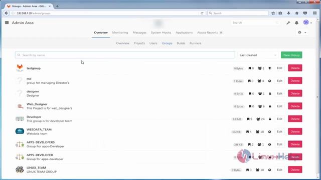Viewport: 321px width, 180px height.
Task: Delete the testgroup group
Action: (x=295, y=68)
